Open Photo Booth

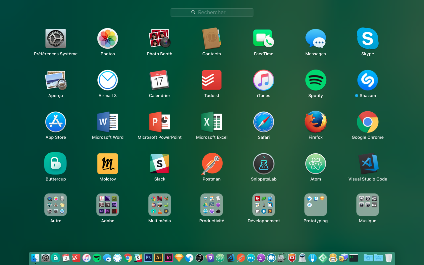[x=160, y=39]
